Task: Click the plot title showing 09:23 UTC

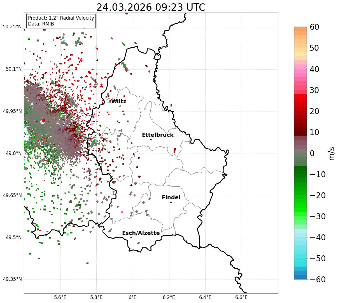Action: pyautogui.click(x=151, y=7)
